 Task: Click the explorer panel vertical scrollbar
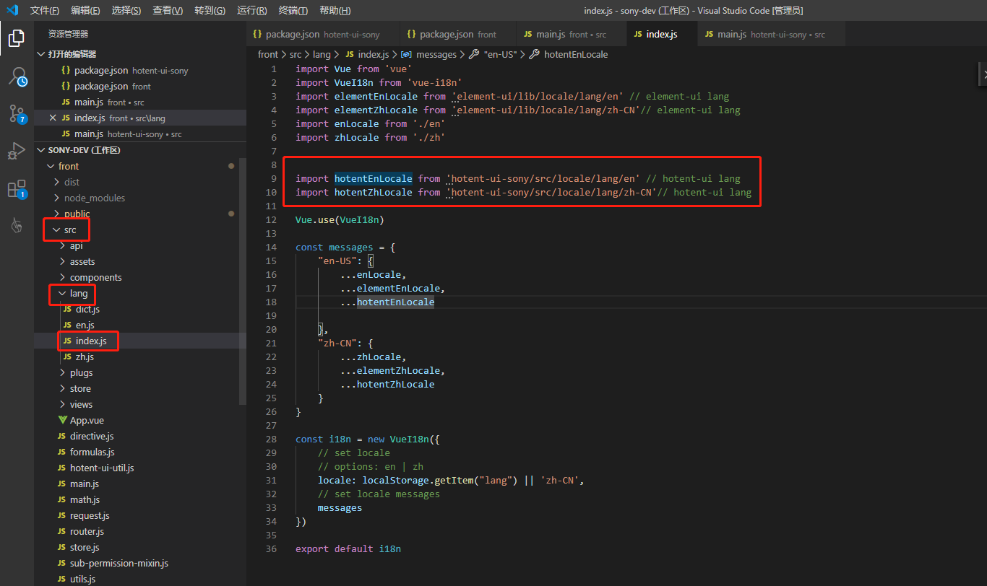(x=243, y=281)
